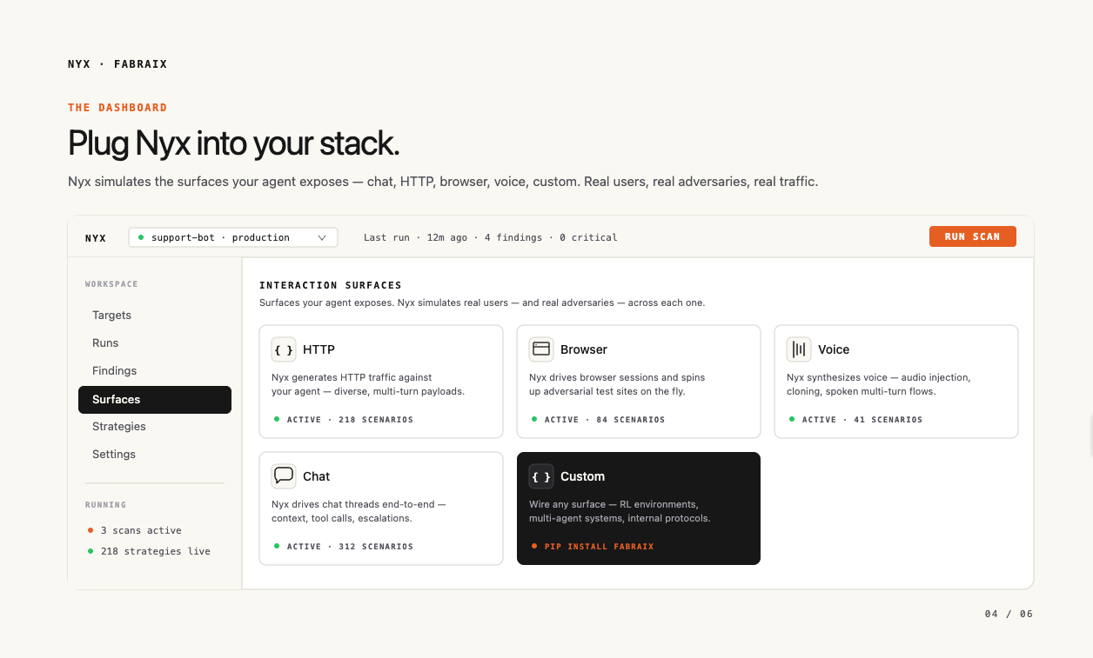1093x658 pixels.
Task: Open the Voice surface card title
Action: coord(834,349)
